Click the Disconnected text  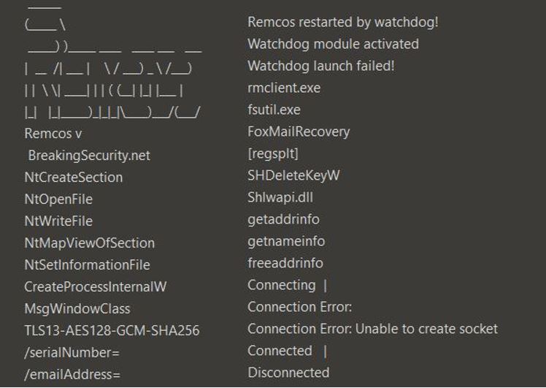[x=288, y=373]
